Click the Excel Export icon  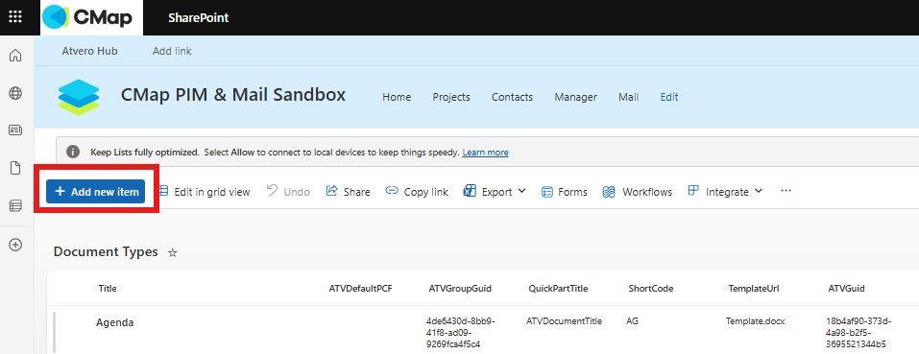[x=470, y=191]
